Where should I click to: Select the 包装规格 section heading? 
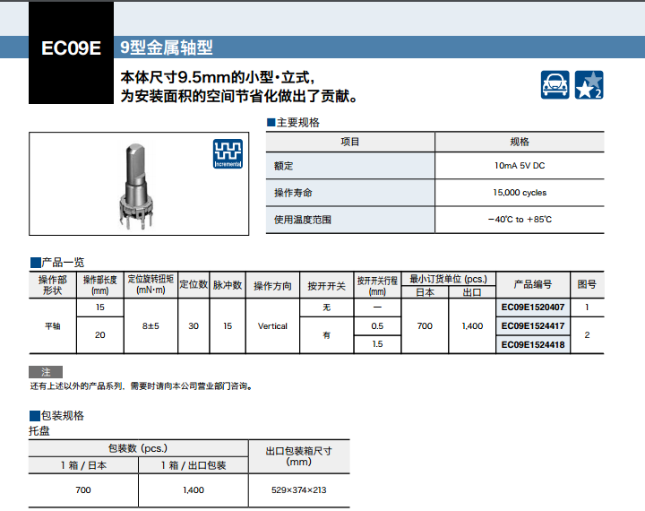coord(62,416)
